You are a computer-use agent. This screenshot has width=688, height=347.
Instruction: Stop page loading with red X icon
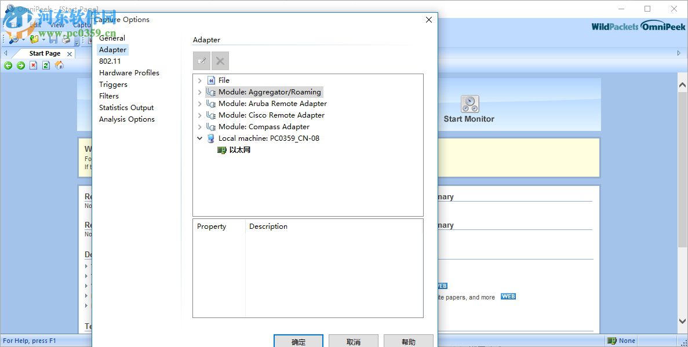click(34, 65)
